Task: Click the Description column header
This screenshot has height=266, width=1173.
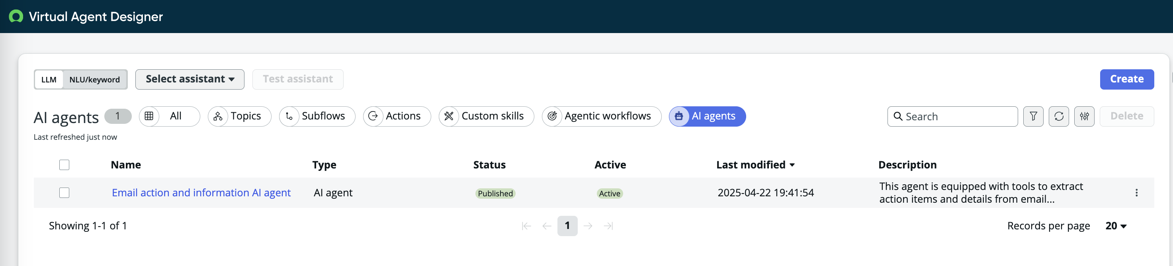Action: pyautogui.click(x=907, y=165)
